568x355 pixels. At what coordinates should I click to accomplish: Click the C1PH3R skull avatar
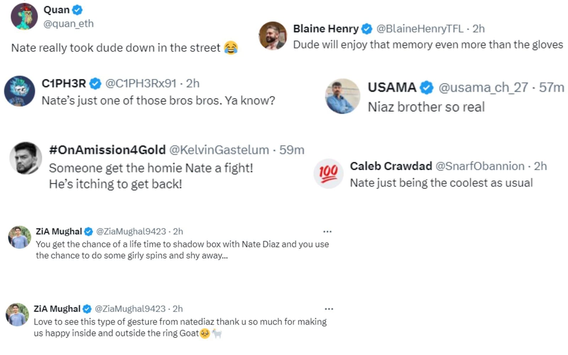pos(20,91)
